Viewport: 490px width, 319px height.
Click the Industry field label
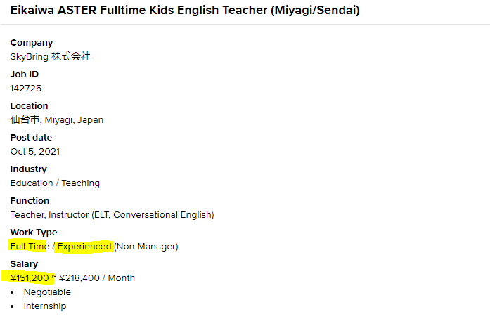(x=29, y=169)
